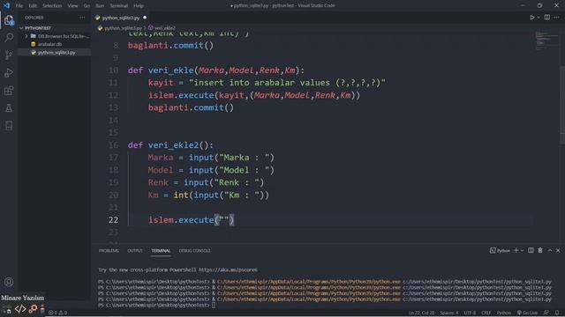Start Go Live server
The height and width of the screenshot is (317, 565).
(x=527, y=313)
